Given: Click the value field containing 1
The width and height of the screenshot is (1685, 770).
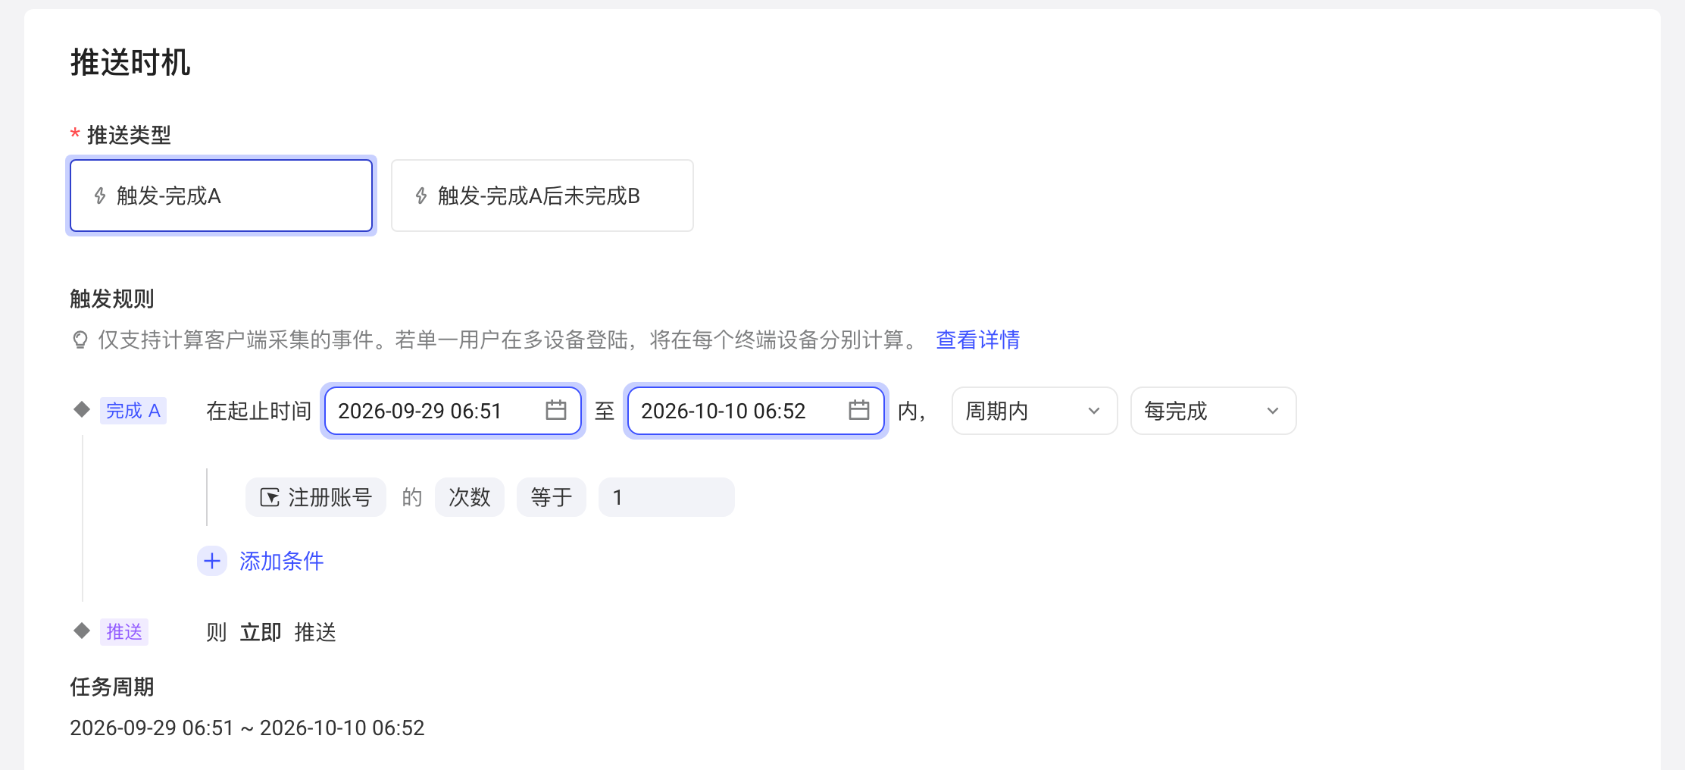Looking at the screenshot, I should (x=667, y=497).
